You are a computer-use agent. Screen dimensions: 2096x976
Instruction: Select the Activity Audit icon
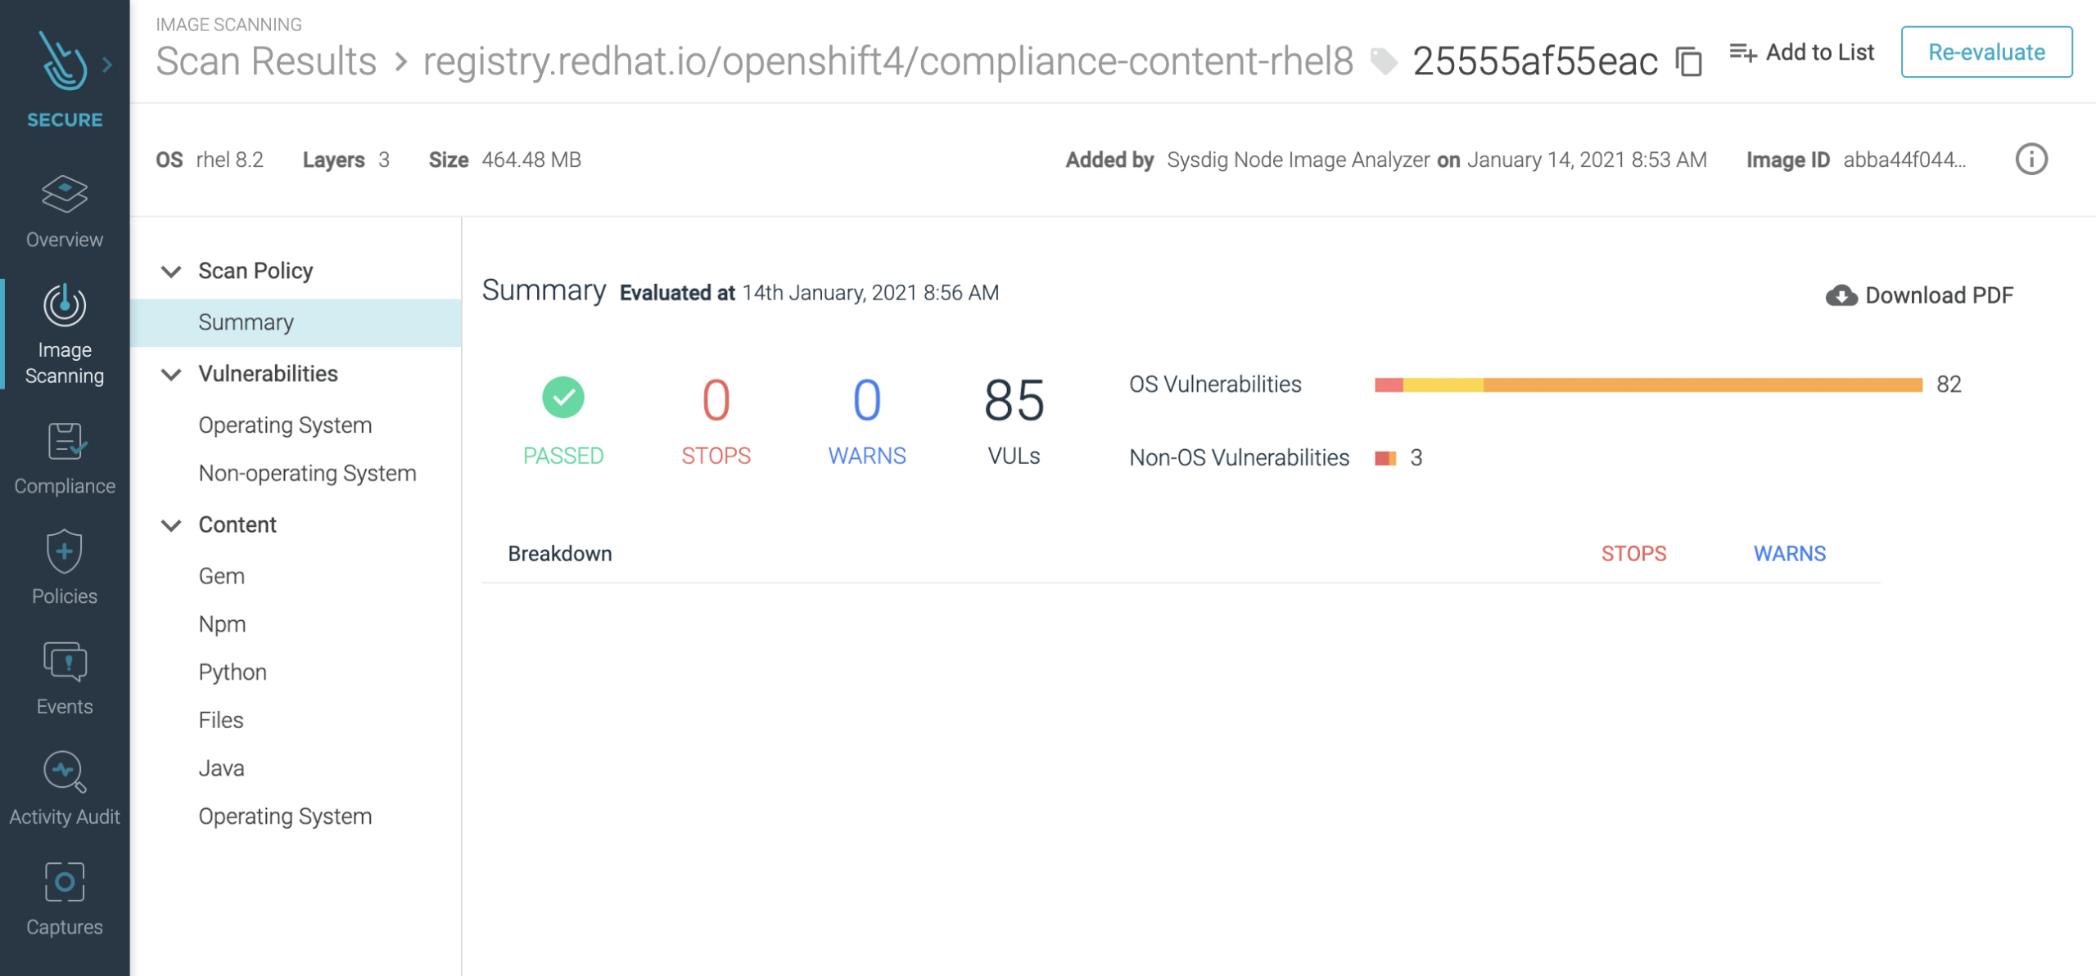click(x=64, y=785)
